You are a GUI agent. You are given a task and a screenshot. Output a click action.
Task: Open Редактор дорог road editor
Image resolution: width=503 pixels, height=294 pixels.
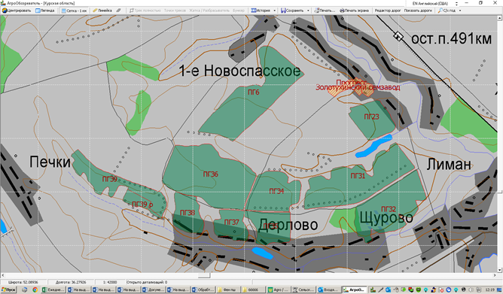pos(388,11)
